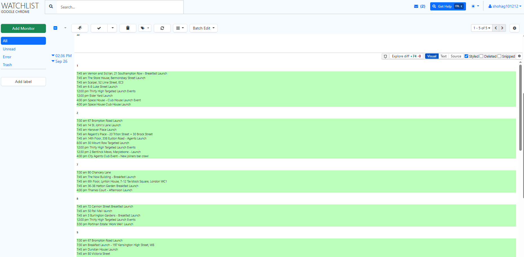
Task: Click into the Search input field
Action: coord(120,7)
